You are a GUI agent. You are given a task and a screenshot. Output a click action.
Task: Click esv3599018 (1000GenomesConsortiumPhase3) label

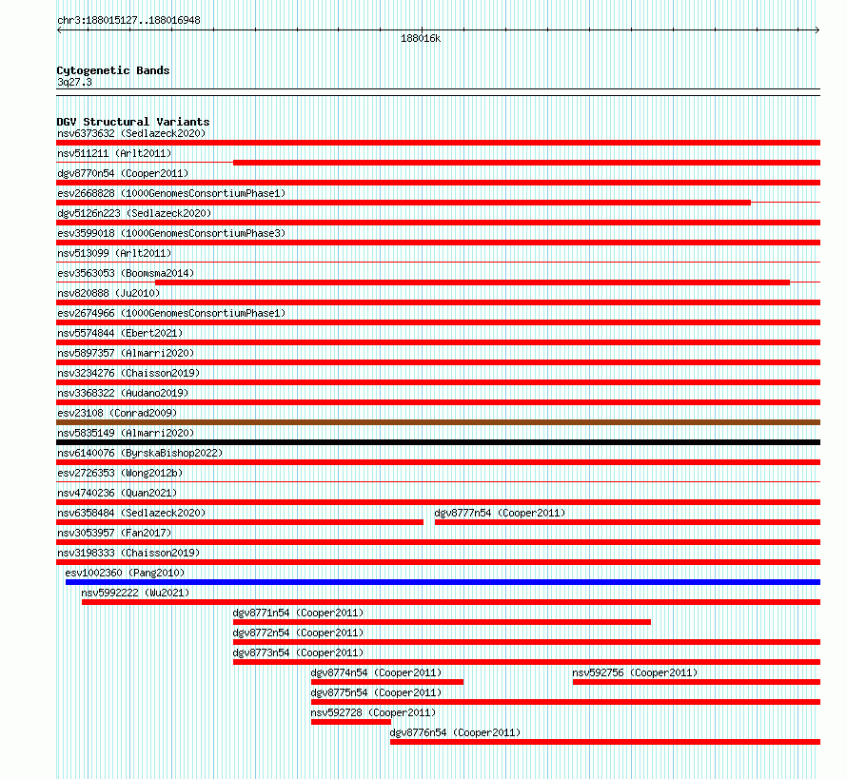click(171, 233)
